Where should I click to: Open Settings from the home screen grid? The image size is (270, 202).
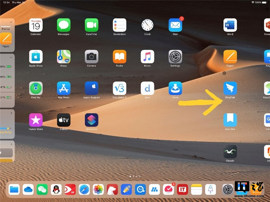pos(175,57)
